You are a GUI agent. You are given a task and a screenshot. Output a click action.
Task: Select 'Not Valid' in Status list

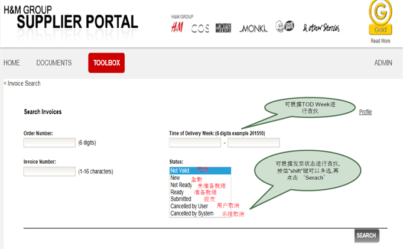pos(180,170)
